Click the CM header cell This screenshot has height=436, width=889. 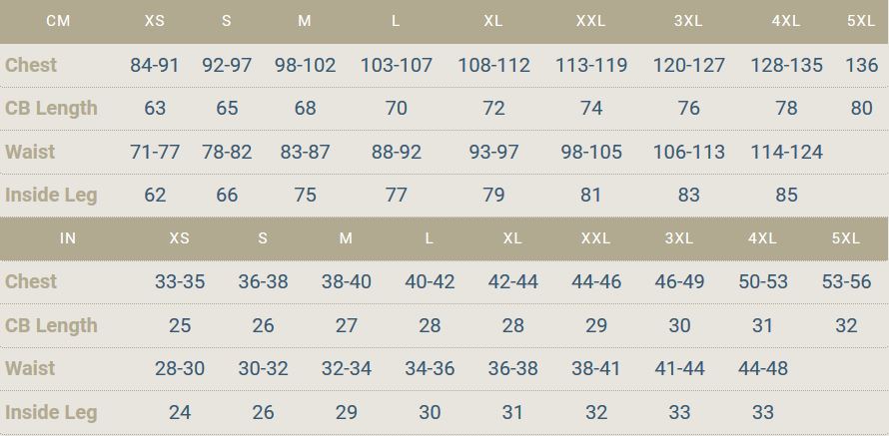[x=58, y=22]
